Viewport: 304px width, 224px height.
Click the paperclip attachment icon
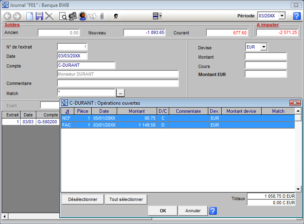coord(102,16)
